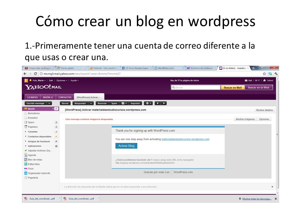This screenshot has width=291, height=218.
Task: Open the Escribir mensaje dropdown arrow
Action: pyautogui.click(x=49, y=104)
